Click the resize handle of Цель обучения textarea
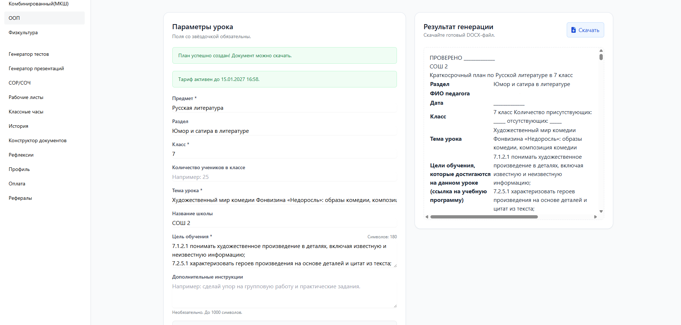 tap(395, 266)
